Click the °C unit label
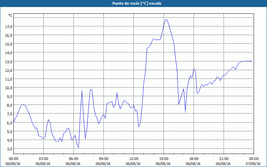267x167 pixels. coord(10,15)
